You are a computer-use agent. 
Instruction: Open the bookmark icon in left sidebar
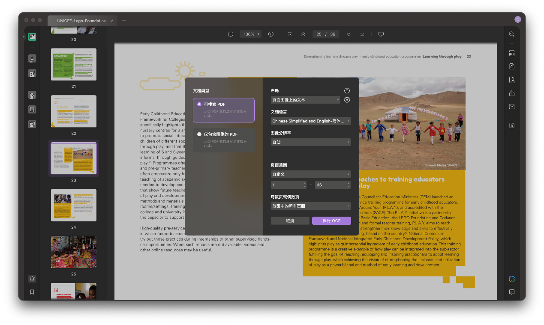click(x=32, y=292)
